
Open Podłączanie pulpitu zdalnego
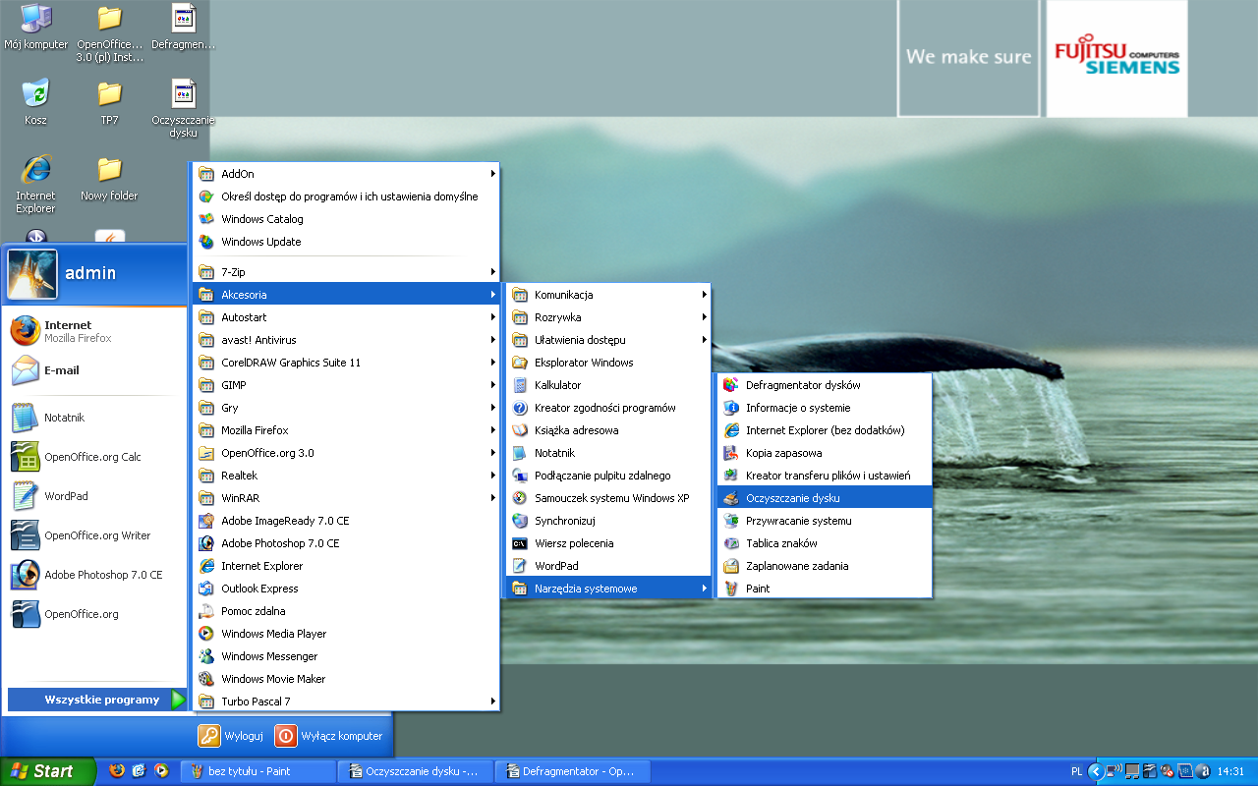pos(608,476)
